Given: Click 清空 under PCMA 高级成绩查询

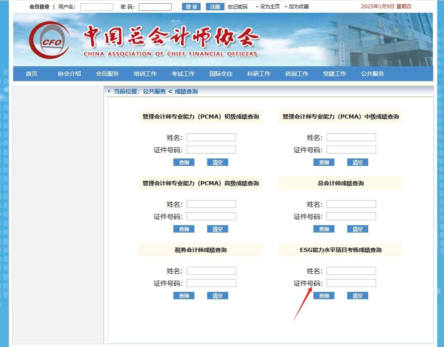Looking at the screenshot, I should coord(217,229).
